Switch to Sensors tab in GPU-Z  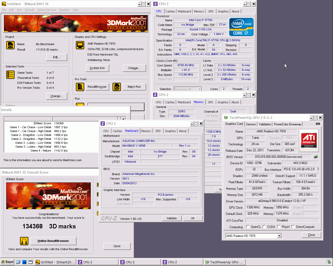pos(251,124)
